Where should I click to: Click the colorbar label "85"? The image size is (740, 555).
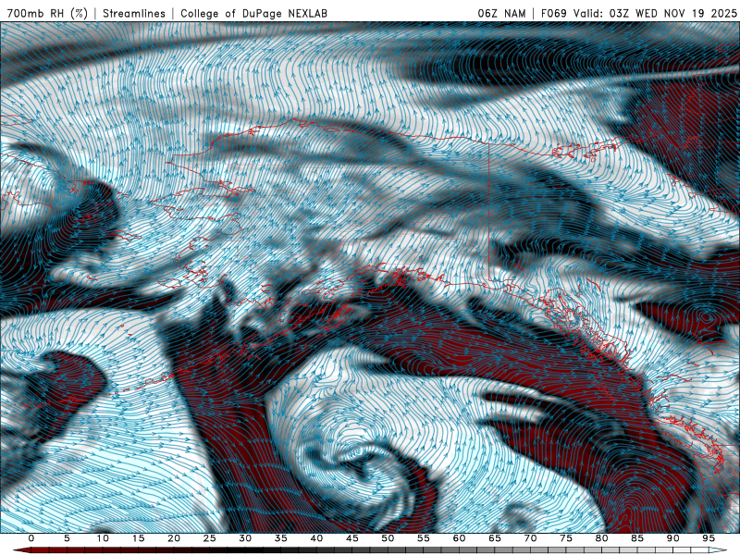637,538
